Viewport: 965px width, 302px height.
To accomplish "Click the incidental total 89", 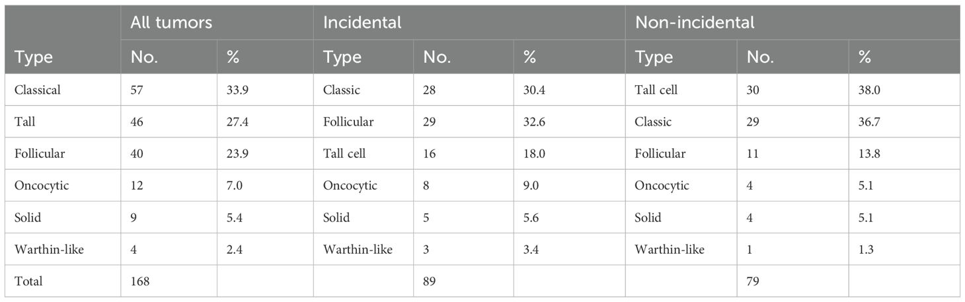I will pyautogui.click(x=430, y=281).
